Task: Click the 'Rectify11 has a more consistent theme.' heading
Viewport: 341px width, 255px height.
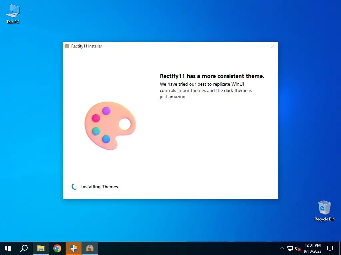Action: (212, 76)
